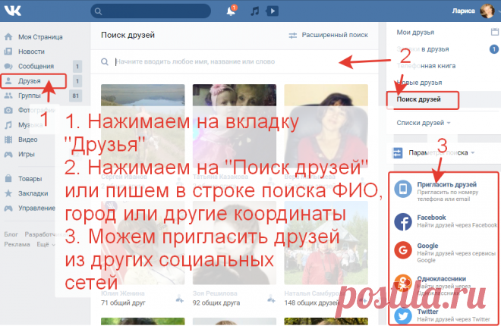The image size is (501, 326).
Task: Click the calendar icon beside Мои друзья
Action: 495,32
